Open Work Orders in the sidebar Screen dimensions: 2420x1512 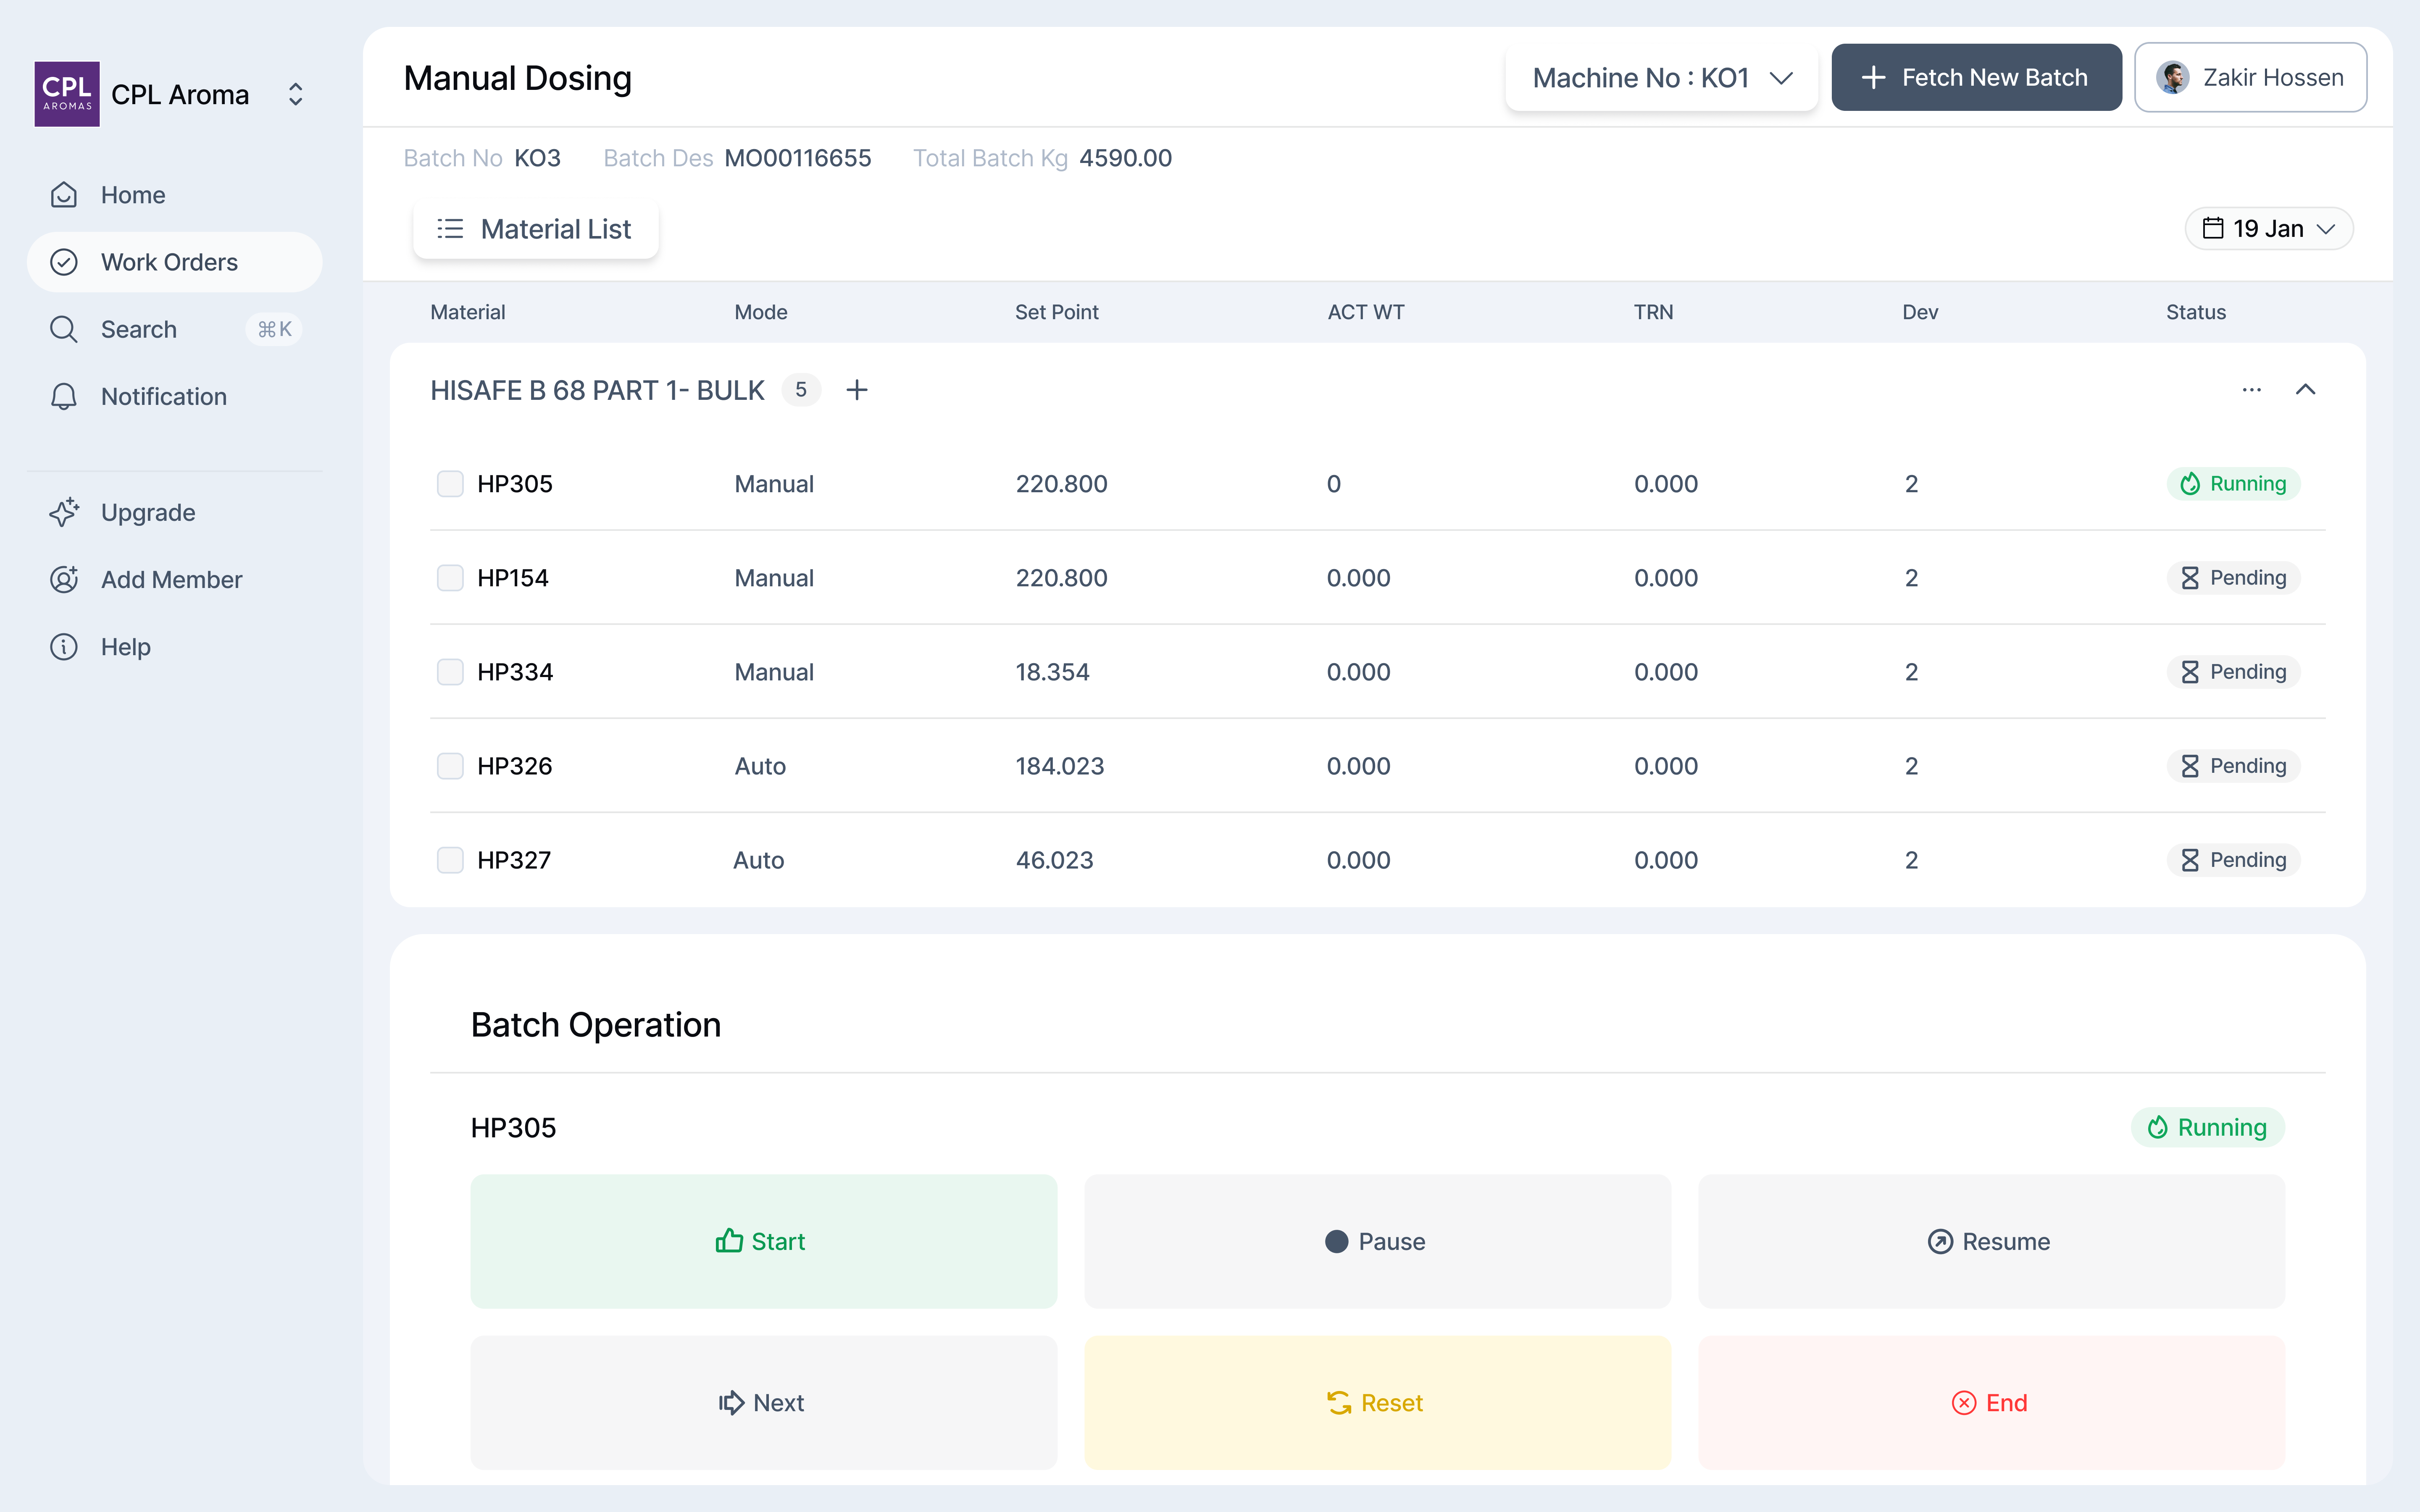(x=175, y=262)
